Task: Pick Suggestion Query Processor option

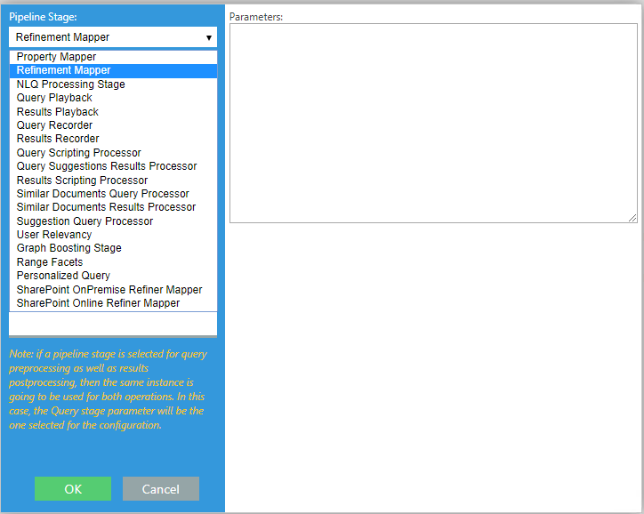Action: point(85,221)
